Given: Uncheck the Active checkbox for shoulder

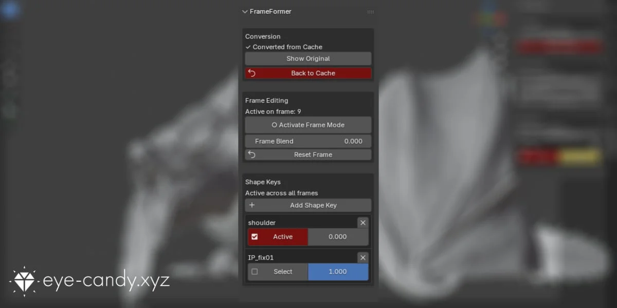Looking at the screenshot, I should pyautogui.click(x=255, y=237).
